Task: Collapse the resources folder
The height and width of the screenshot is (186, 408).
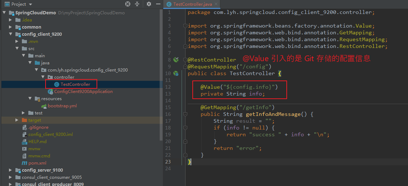Action: tap(30, 99)
